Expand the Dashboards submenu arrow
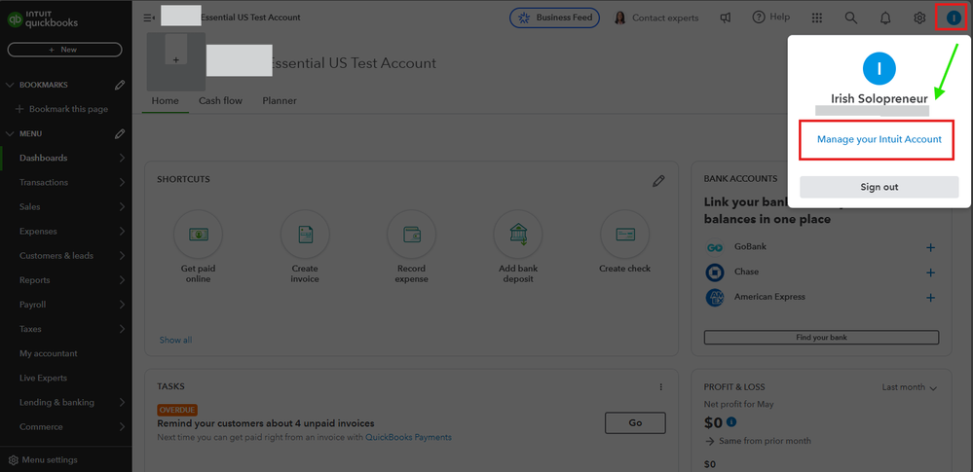 click(122, 159)
